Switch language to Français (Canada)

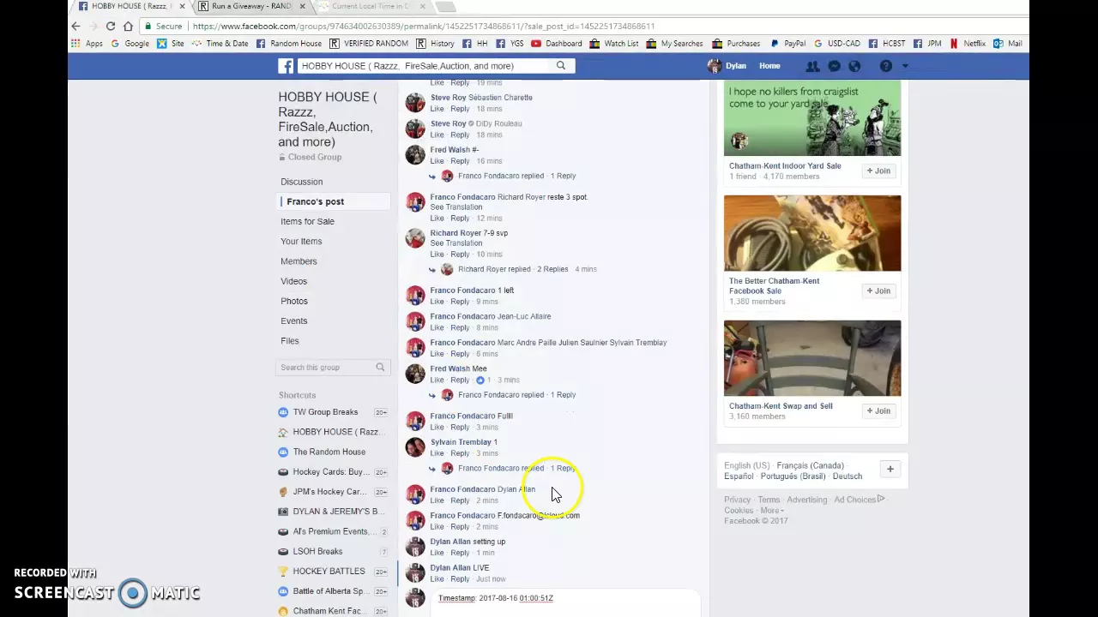click(810, 465)
